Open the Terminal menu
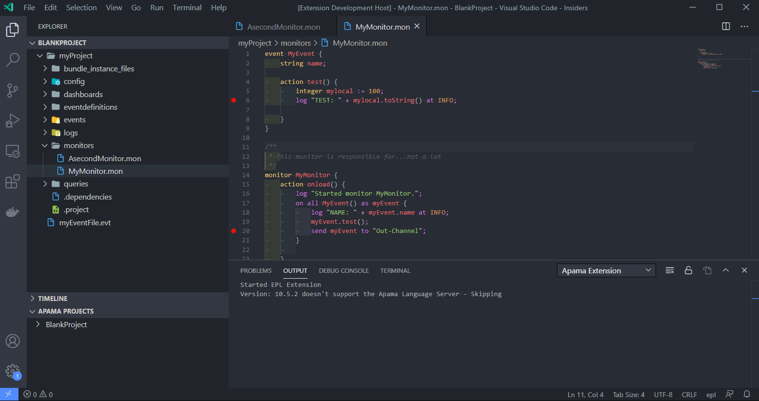The width and height of the screenshot is (759, 401). click(187, 8)
